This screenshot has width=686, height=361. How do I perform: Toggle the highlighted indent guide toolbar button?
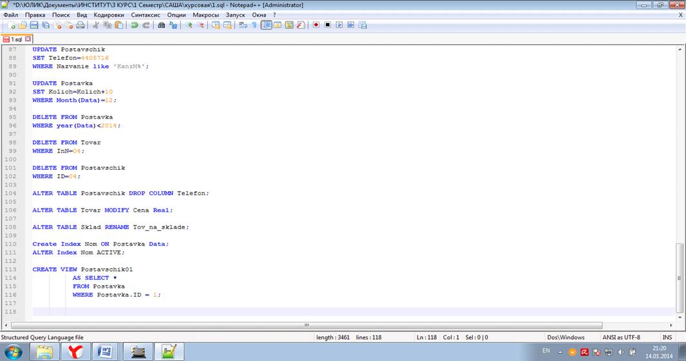[266, 25]
